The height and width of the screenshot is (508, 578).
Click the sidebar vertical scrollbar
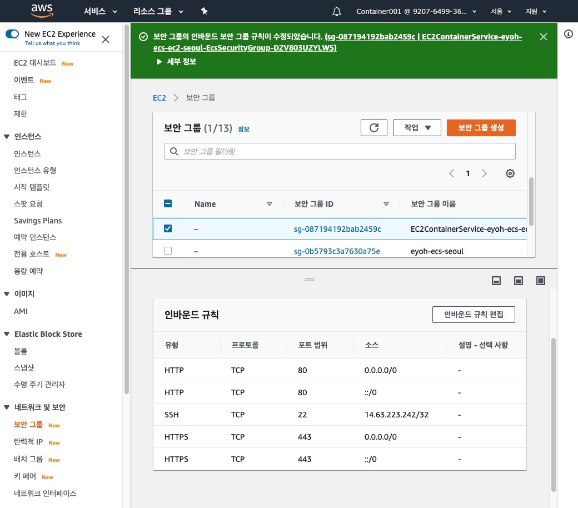(127, 210)
